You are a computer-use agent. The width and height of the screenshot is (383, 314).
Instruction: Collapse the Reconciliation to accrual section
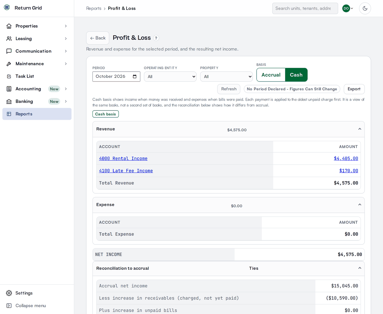(x=360, y=268)
